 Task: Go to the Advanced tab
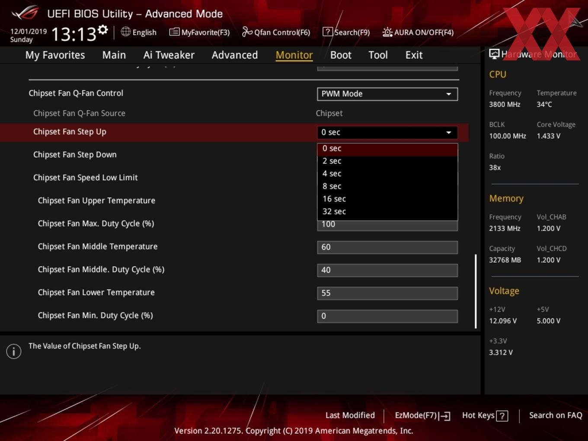235,55
